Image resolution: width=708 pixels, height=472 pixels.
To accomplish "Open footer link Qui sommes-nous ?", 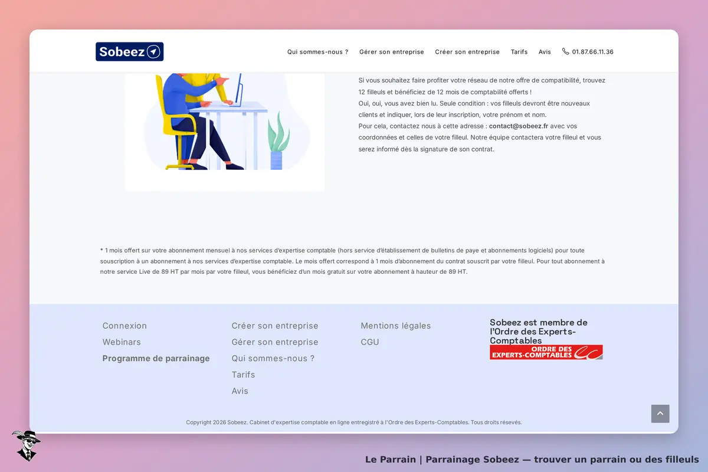I will pyautogui.click(x=273, y=358).
